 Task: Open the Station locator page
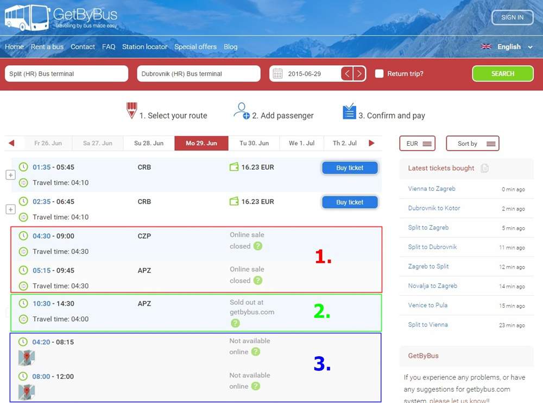point(144,47)
